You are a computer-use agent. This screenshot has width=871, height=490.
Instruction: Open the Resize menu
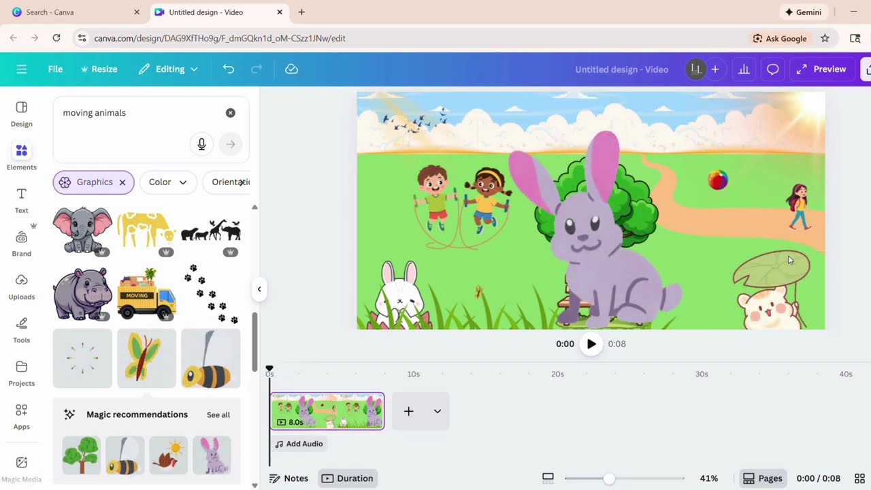99,69
